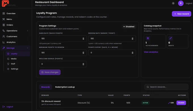The width and height of the screenshot is (193, 111).
Task: Click the POINTS column header
Action: [127, 95]
